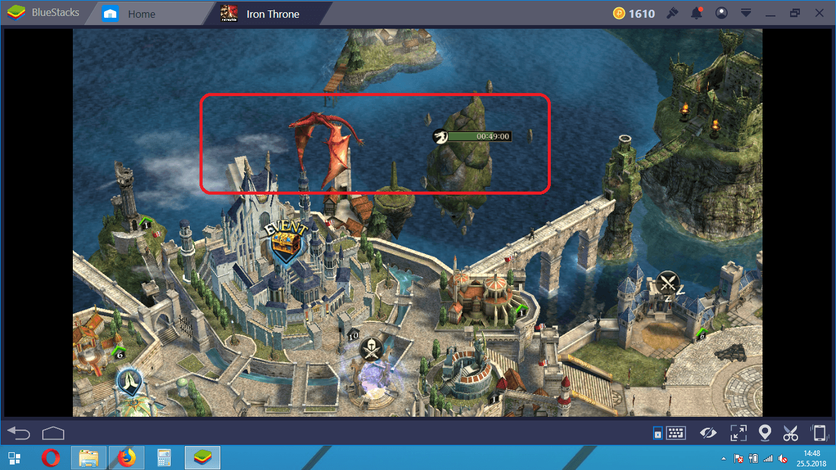Open the helmet and crossed swords battle icon
The width and height of the screenshot is (836, 470).
(x=370, y=350)
